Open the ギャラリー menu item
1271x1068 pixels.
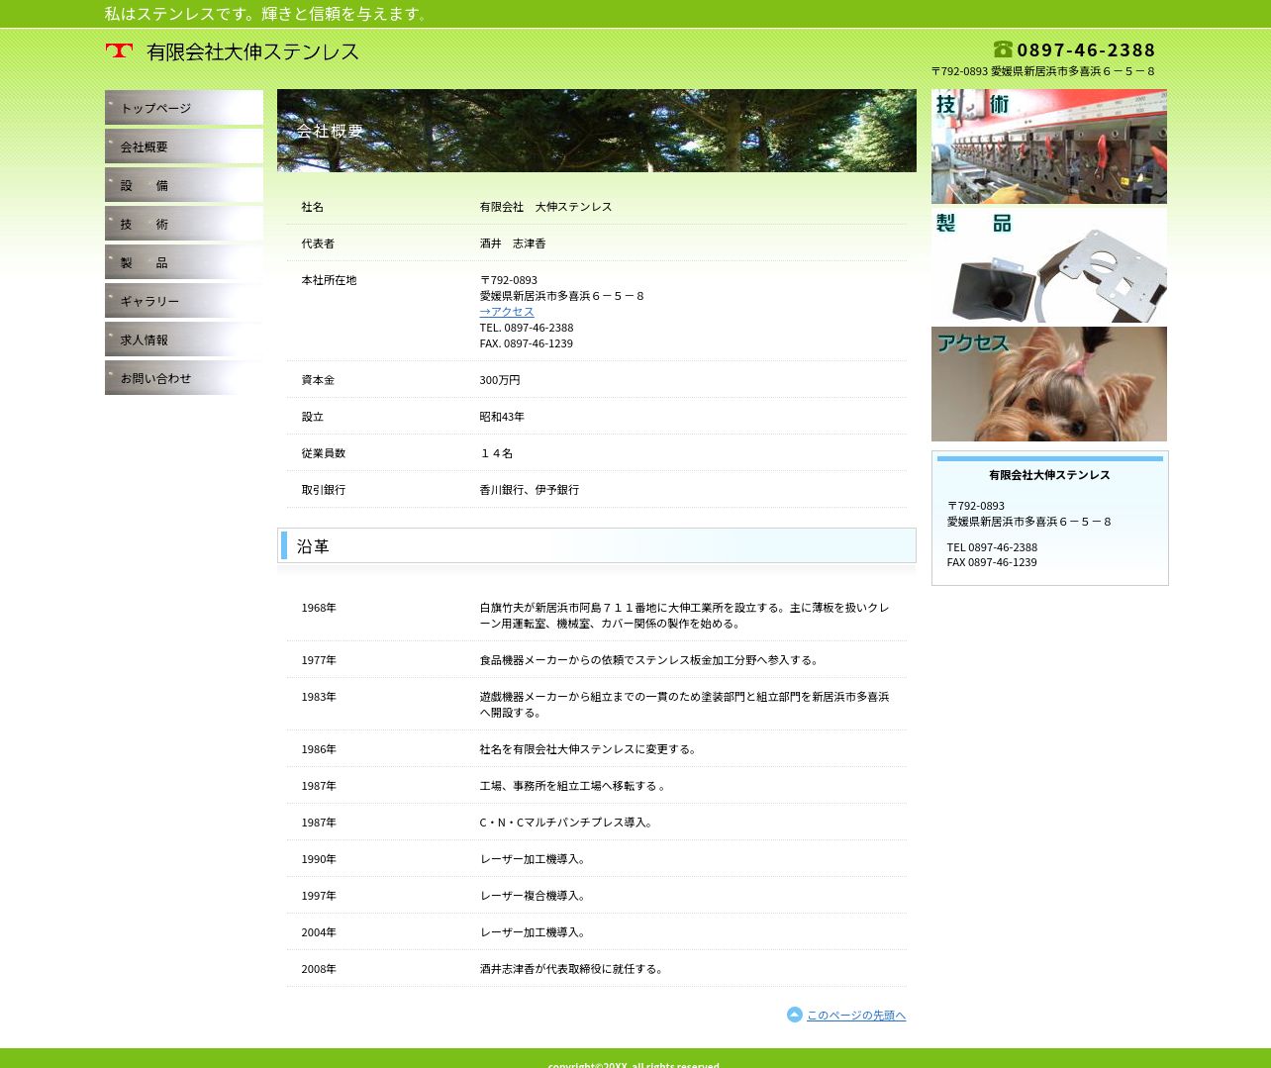(184, 301)
